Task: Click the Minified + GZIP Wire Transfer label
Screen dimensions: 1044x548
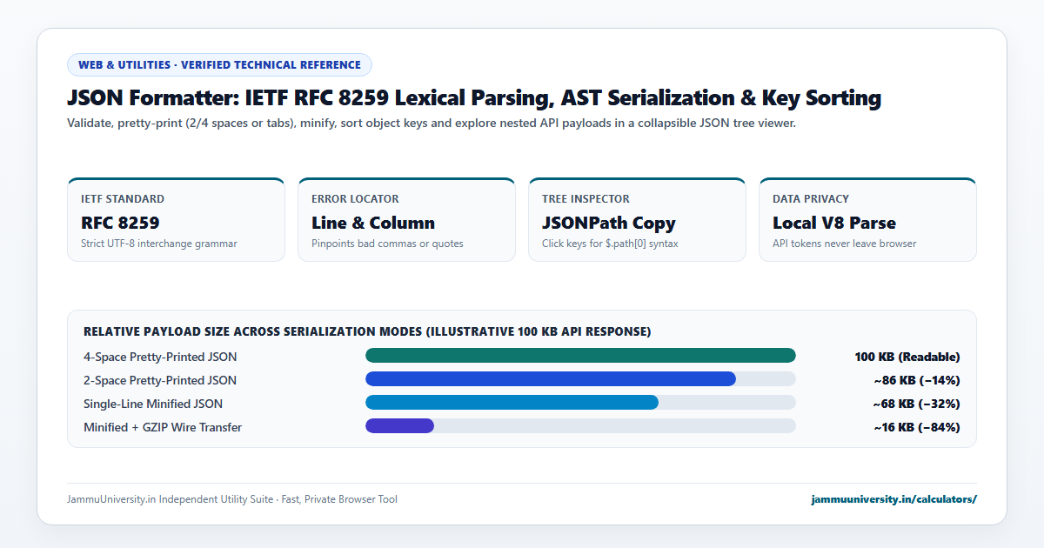Action: 163,427
